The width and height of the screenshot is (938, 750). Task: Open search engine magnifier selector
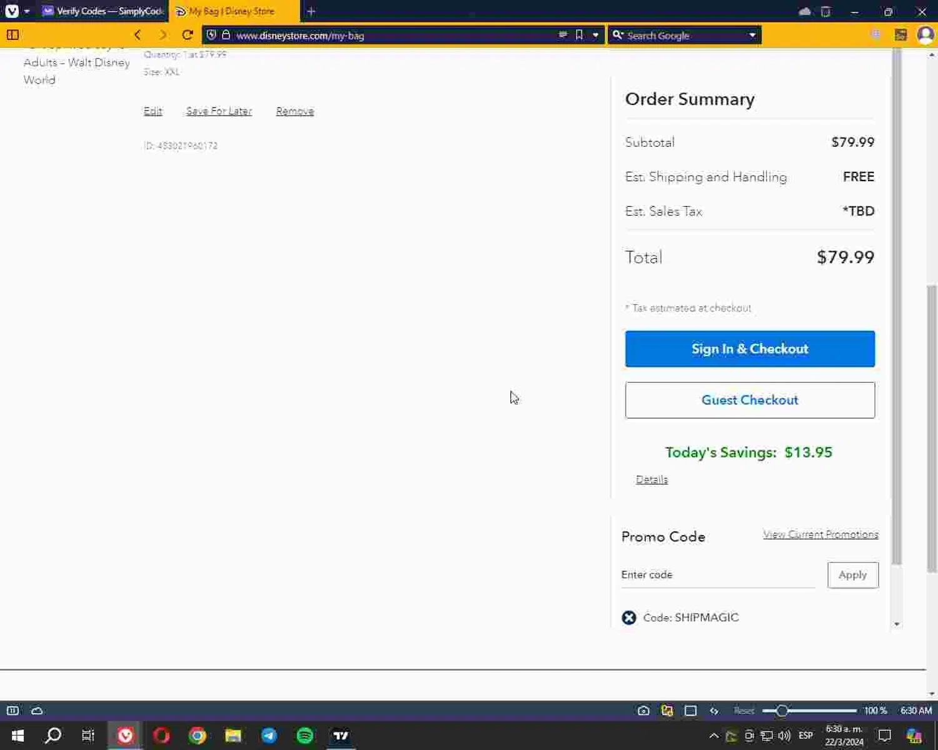(618, 35)
